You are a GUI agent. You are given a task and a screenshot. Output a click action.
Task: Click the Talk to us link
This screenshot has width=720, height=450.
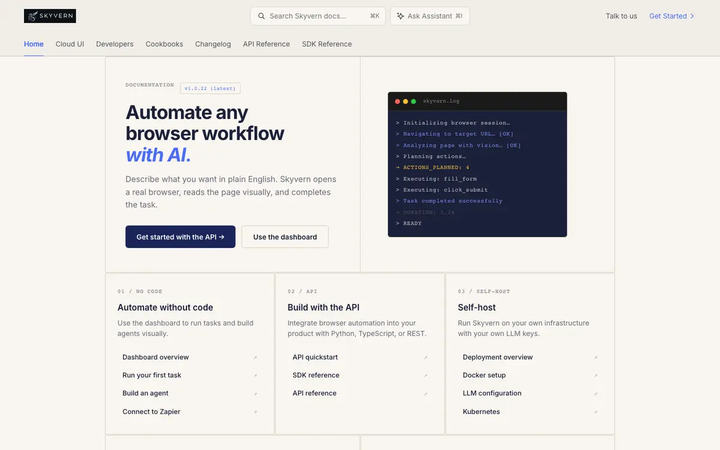pyautogui.click(x=621, y=16)
